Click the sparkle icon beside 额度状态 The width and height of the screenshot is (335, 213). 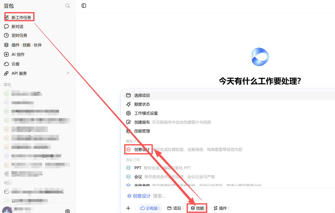pyautogui.click(x=128, y=104)
